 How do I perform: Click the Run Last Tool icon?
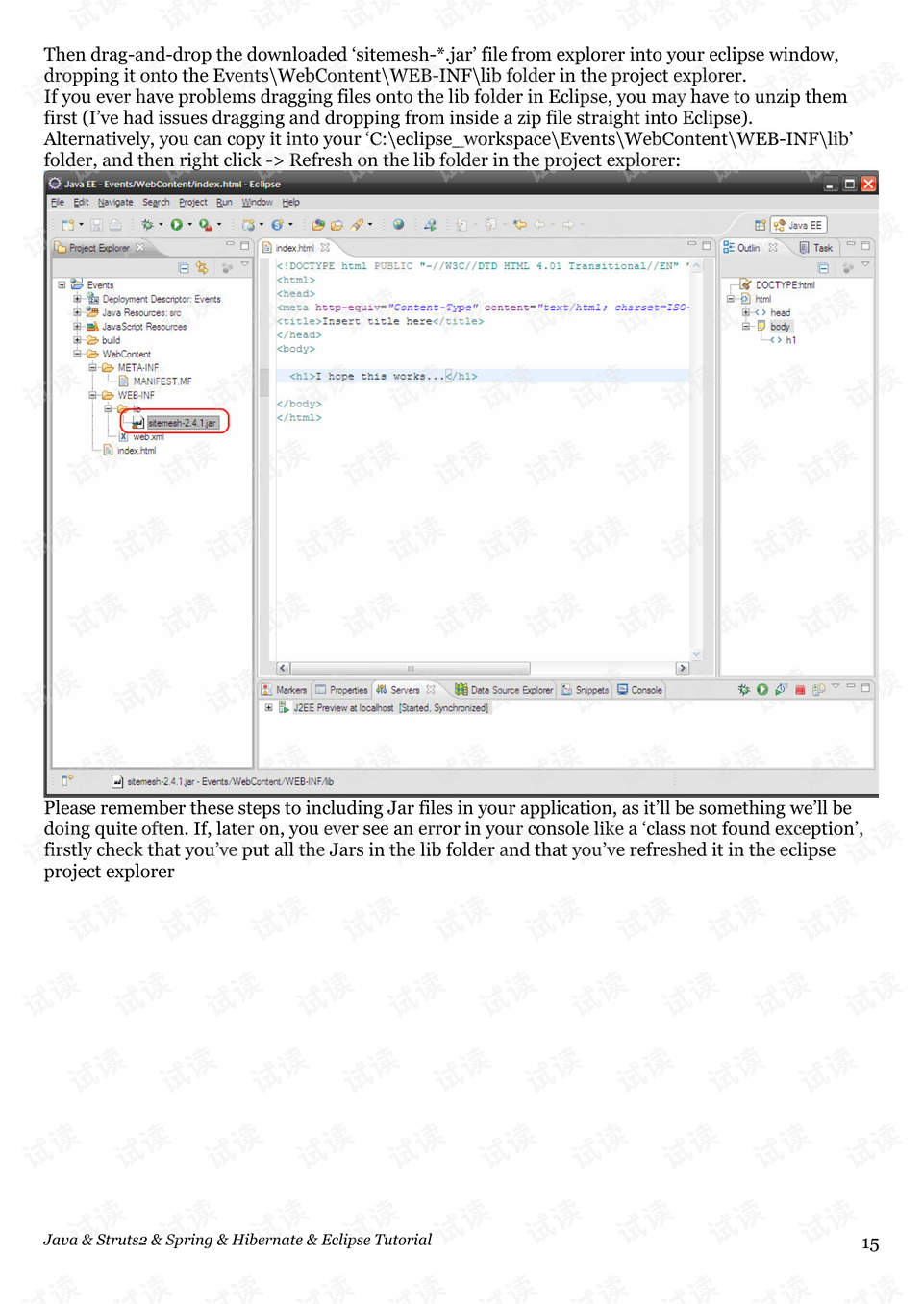point(205,225)
